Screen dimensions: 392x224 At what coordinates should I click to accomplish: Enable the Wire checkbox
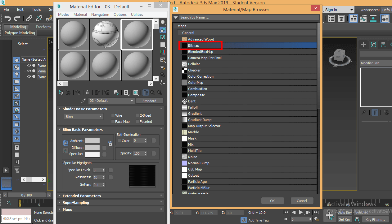coord(113,115)
